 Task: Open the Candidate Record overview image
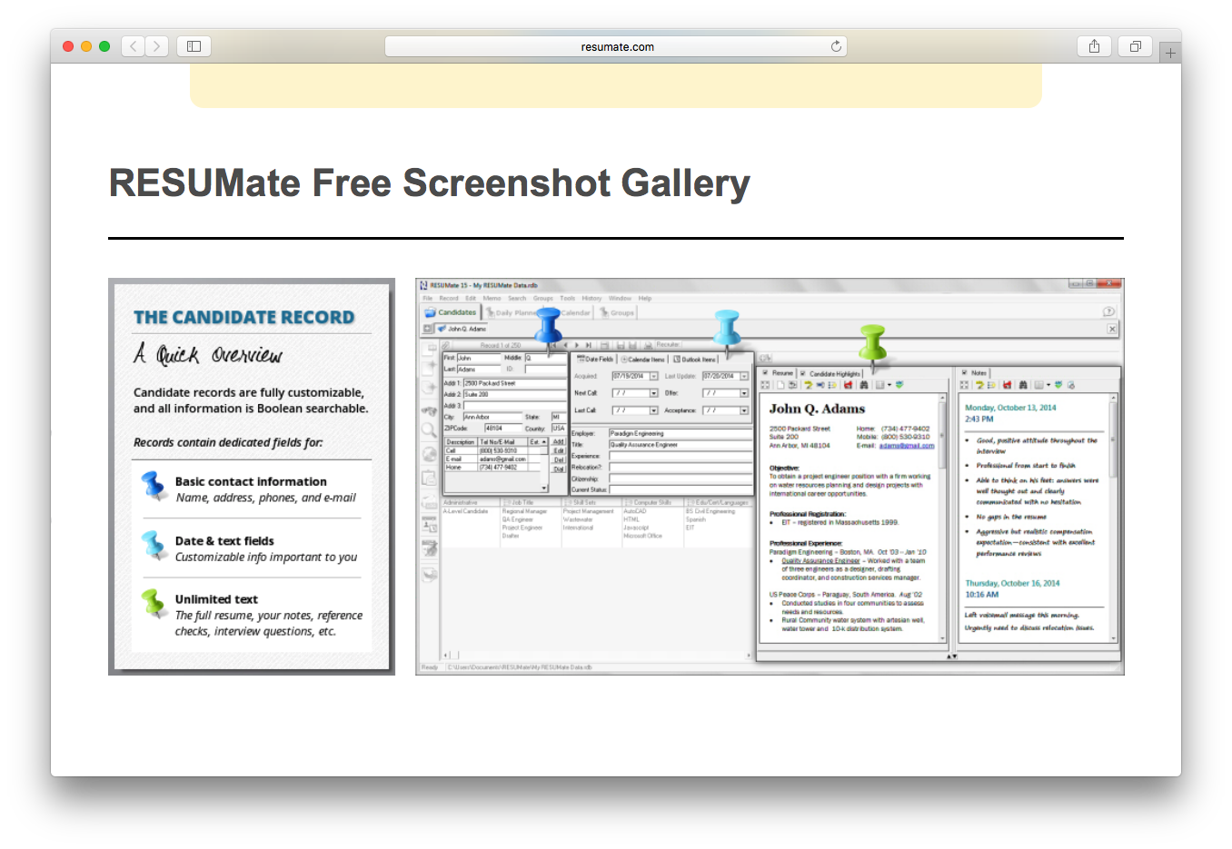coord(252,477)
